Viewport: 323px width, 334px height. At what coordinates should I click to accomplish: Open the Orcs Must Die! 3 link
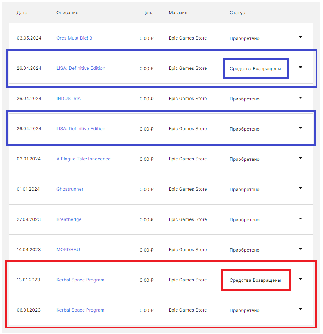tap(74, 38)
